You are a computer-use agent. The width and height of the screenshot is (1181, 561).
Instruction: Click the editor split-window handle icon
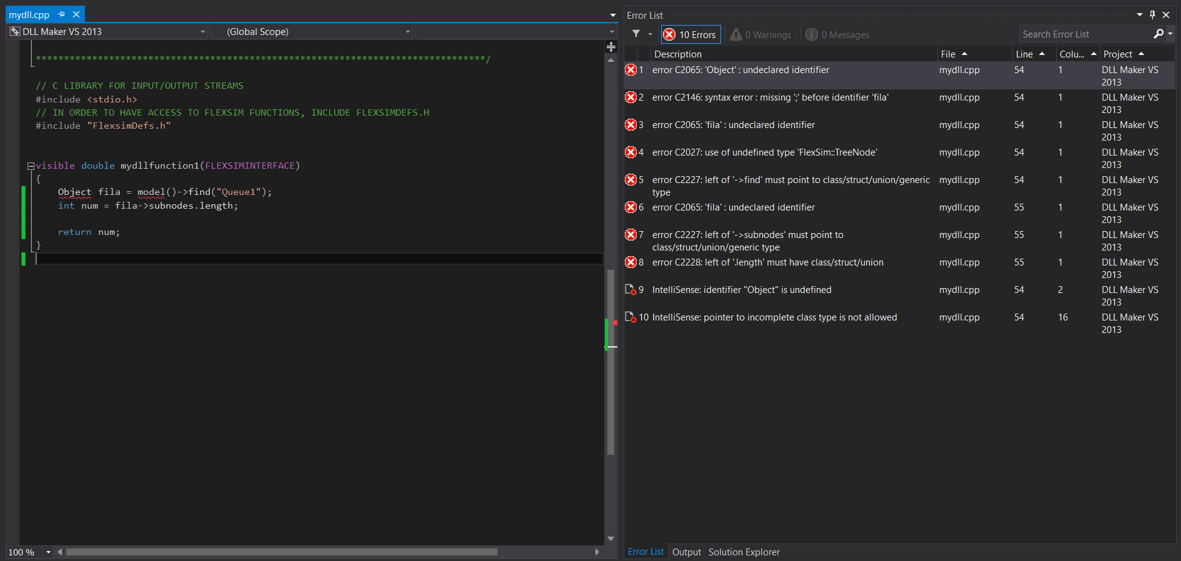(610, 47)
